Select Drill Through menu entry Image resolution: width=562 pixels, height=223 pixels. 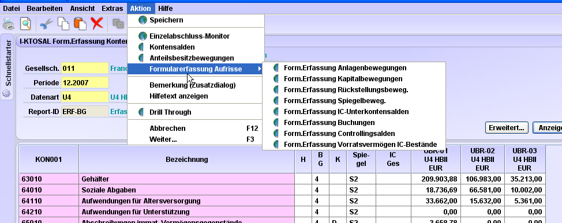tap(196, 112)
